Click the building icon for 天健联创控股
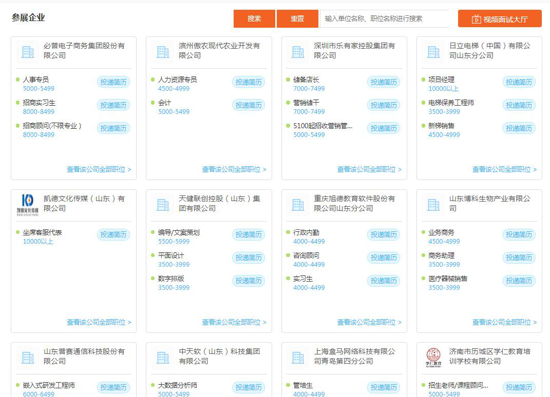This screenshot has height=397, width=550. [163, 205]
